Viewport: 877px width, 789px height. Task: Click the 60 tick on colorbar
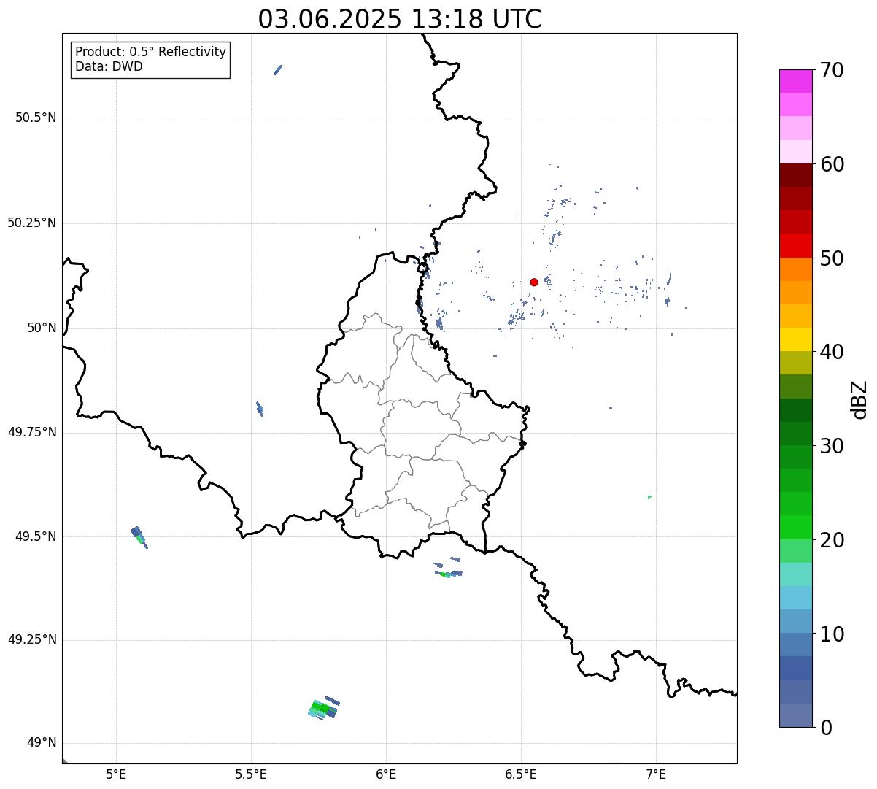click(x=832, y=164)
